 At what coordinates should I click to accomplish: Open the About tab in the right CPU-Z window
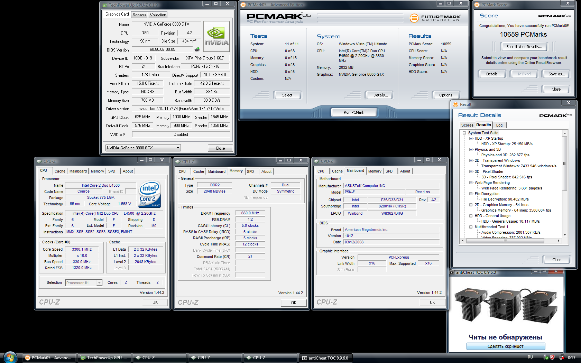pos(405,171)
